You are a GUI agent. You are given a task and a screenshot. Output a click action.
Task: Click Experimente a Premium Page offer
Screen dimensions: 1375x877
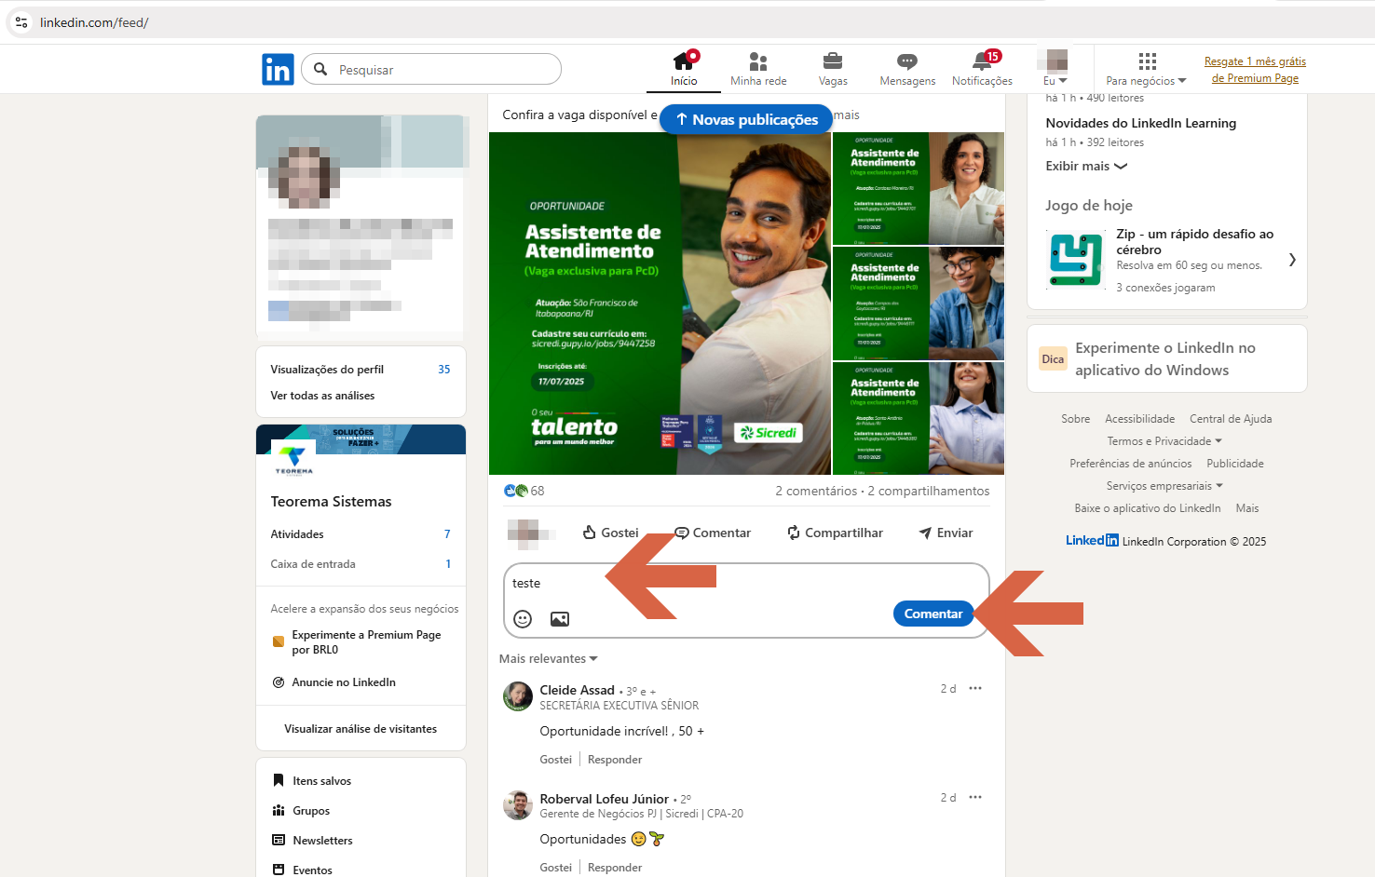pos(357,642)
